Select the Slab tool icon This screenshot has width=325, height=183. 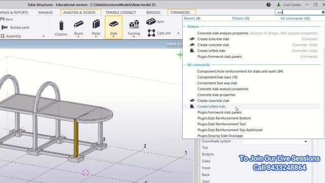114,24
